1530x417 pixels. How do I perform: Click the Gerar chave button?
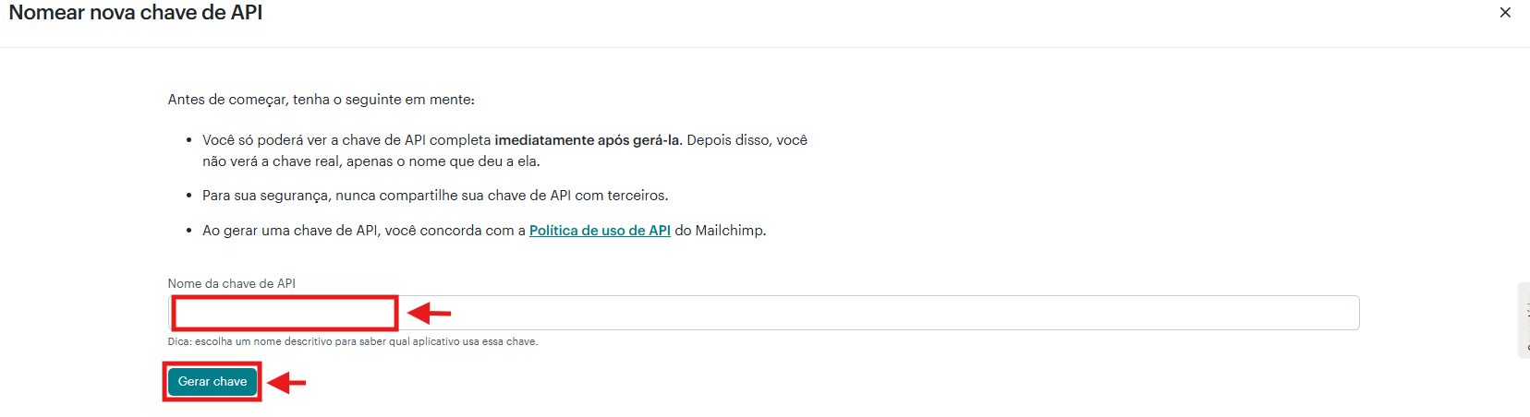[x=212, y=382]
